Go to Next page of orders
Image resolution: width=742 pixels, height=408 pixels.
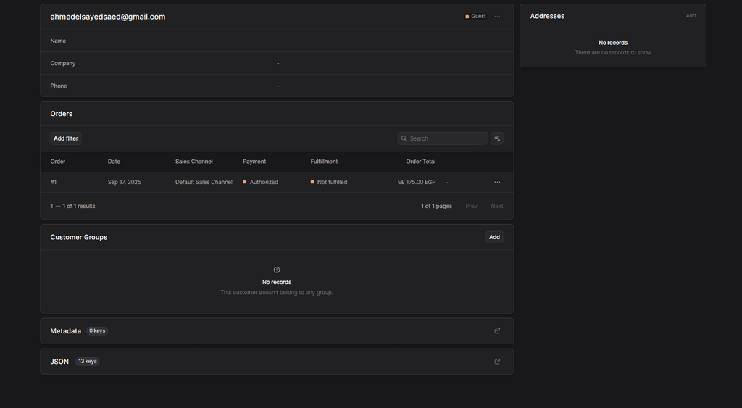click(x=496, y=206)
